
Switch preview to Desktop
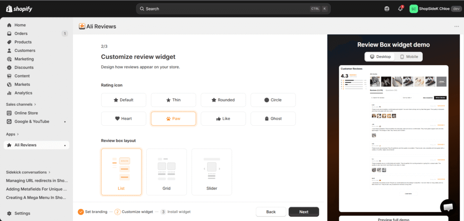(x=380, y=56)
